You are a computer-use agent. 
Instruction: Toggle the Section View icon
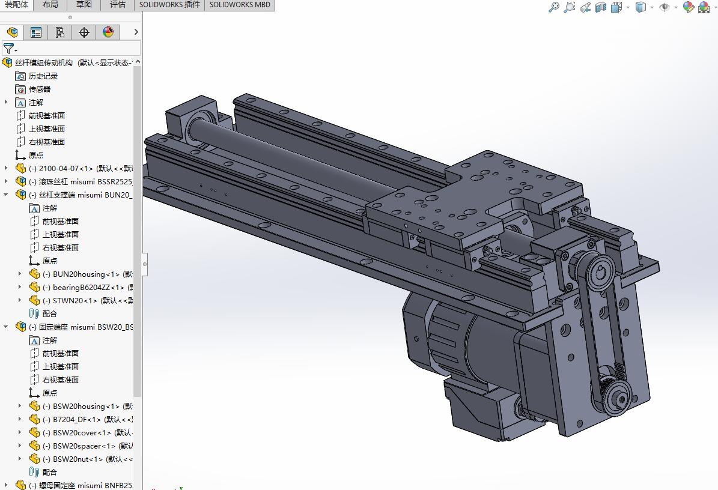click(x=601, y=7)
